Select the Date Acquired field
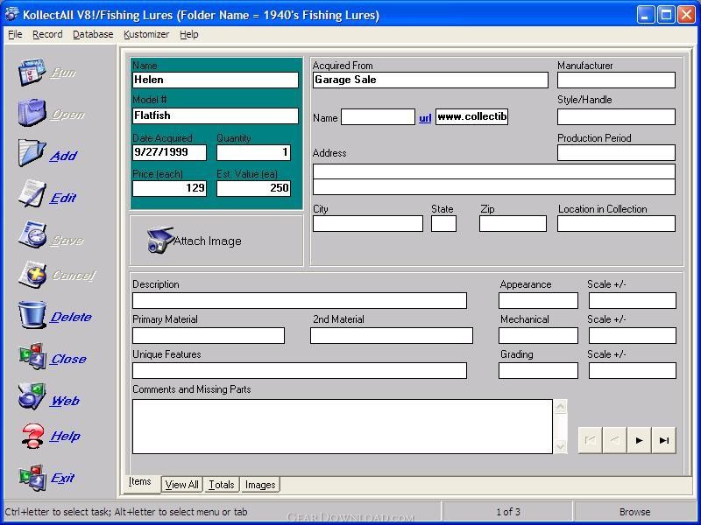Viewport: 701px width, 525px height. pyautogui.click(x=169, y=152)
